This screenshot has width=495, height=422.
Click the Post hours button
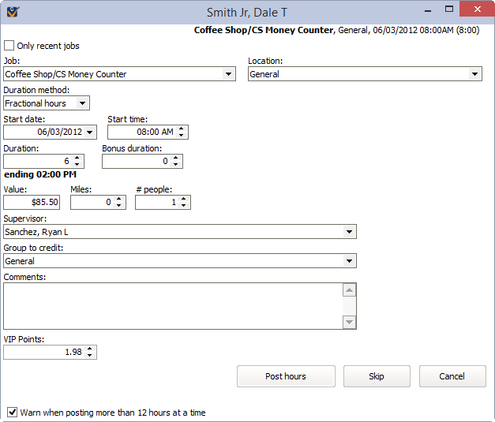pos(286,376)
